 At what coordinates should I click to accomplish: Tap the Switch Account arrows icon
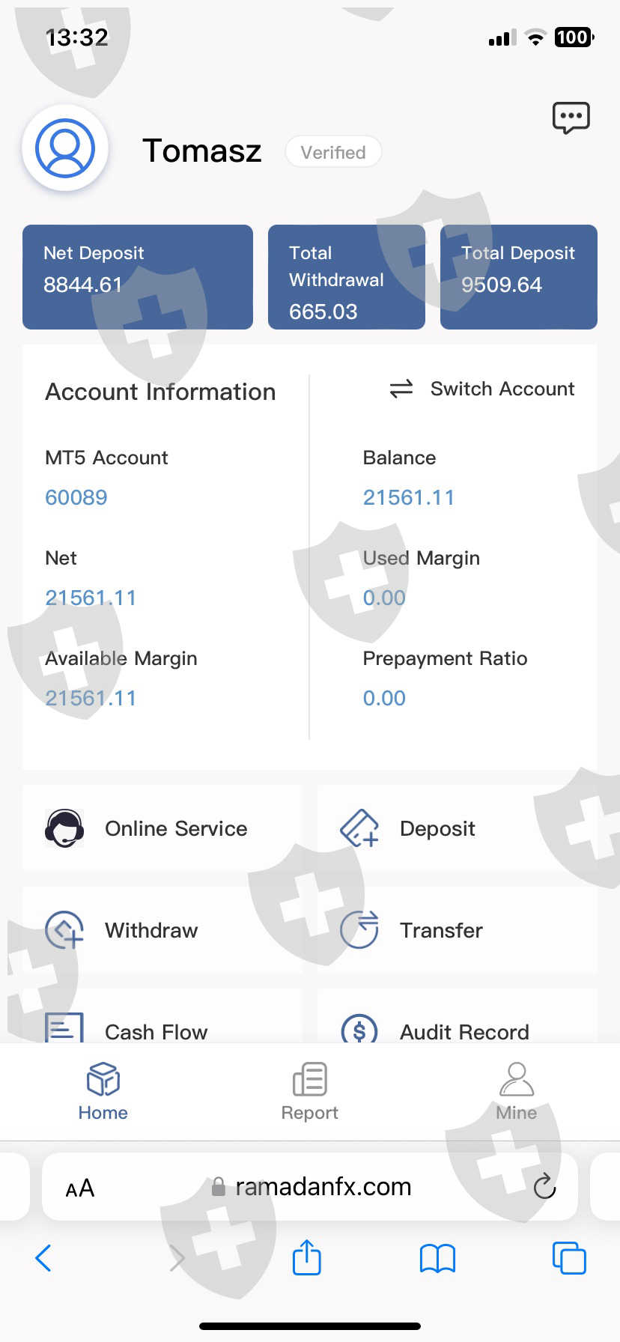click(x=401, y=389)
